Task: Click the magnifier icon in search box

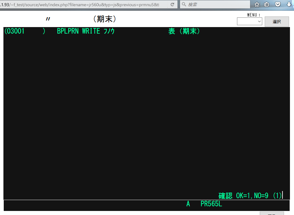Action: [x=184, y=5]
